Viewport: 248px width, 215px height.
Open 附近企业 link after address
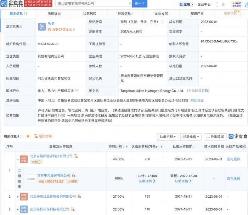(197, 100)
